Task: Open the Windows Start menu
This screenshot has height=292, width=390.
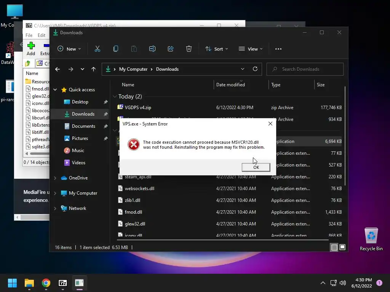Action: 13,283
